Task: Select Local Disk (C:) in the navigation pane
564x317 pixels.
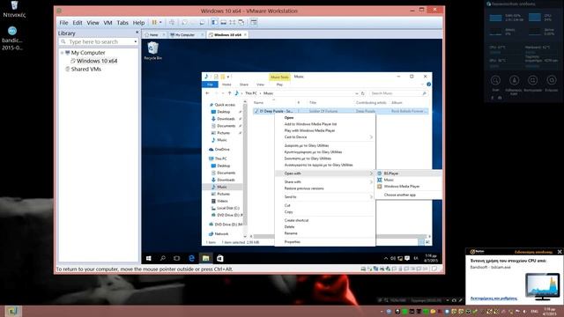Action: pyautogui.click(x=228, y=208)
